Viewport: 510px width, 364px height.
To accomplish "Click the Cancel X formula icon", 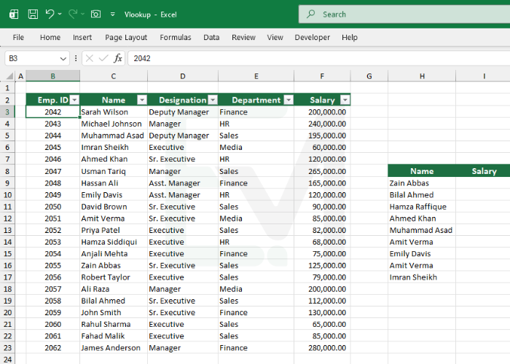I will pyautogui.click(x=90, y=58).
